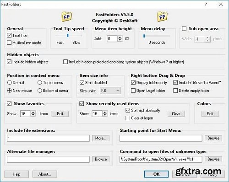This screenshot has width=229, height=182.
Task: Browse for Start Menu starting point
Action: click(213, 138)
